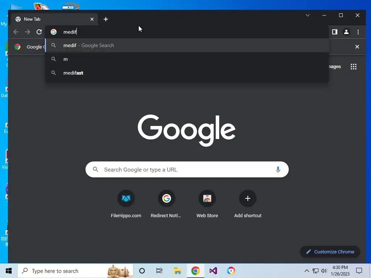Click the Customize Chrome button
This screenshot has height=278, width=371.
pos(330,252)
